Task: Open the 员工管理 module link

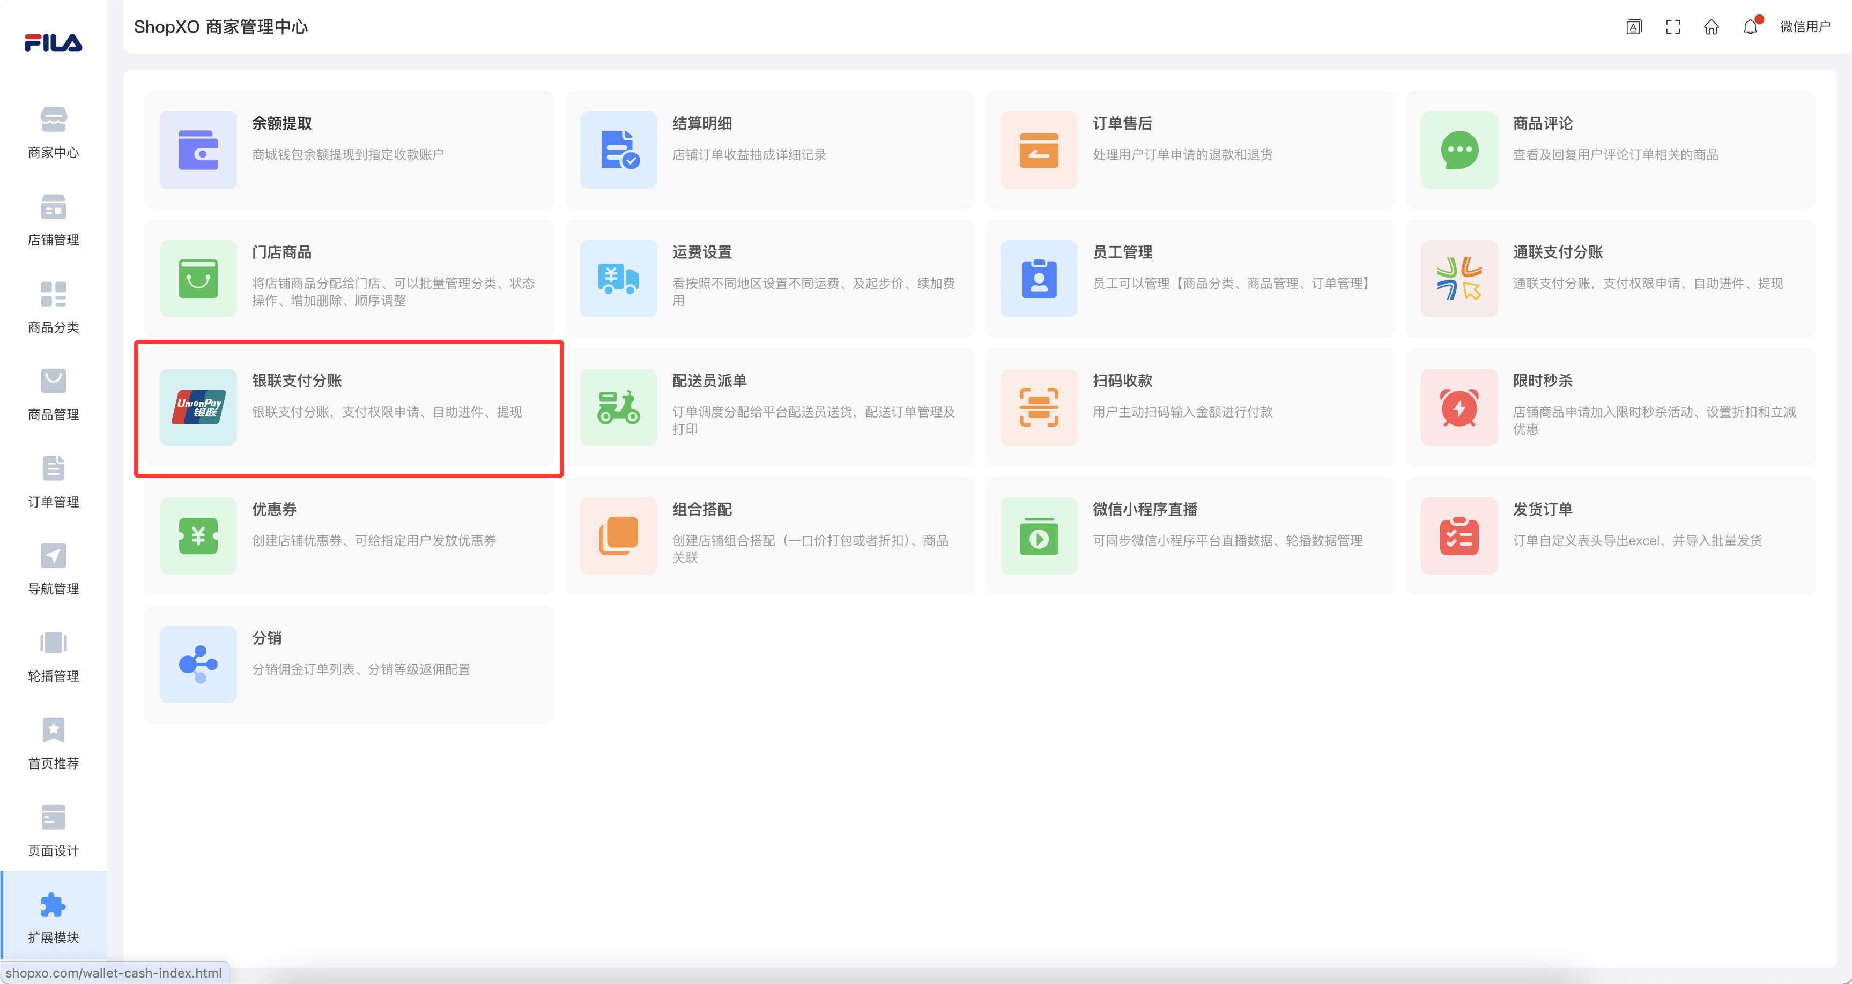Action: [1122, 252]
